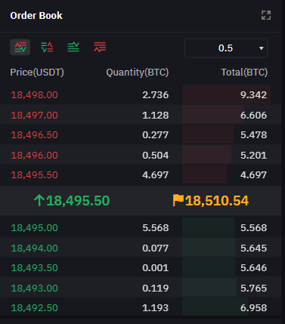Click total 5.765
The height and width of the screenshot is (324, 285).
253,288
